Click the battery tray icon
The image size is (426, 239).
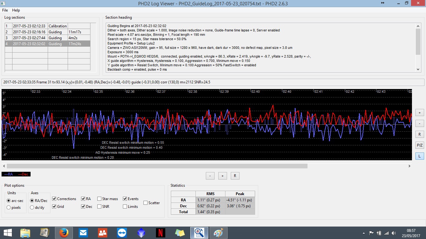(x=379, y=233)
